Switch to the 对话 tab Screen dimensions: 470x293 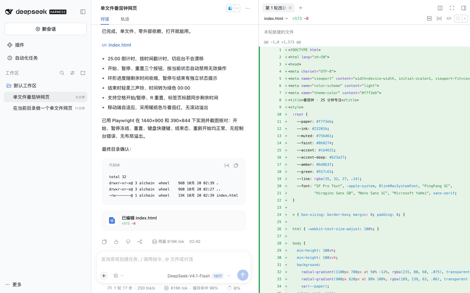(105, 19)
